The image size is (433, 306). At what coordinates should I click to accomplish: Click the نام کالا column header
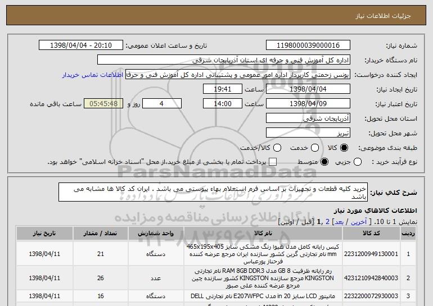[263, 233]
